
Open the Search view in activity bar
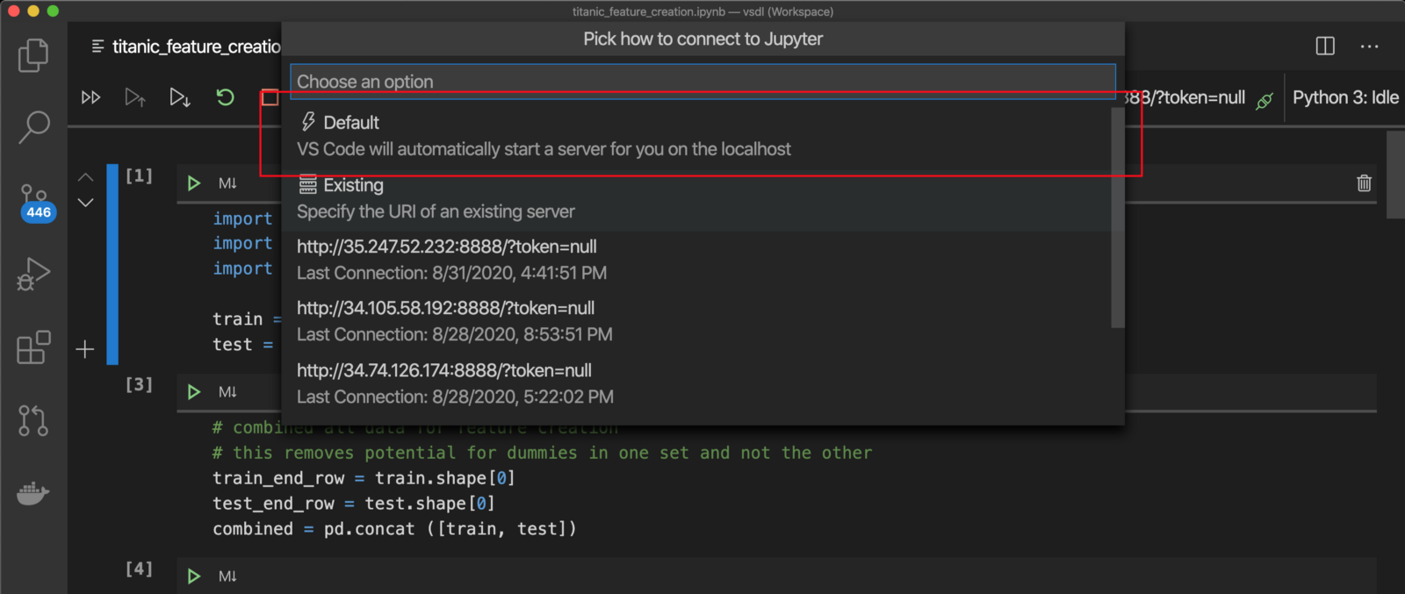(33, 127)
